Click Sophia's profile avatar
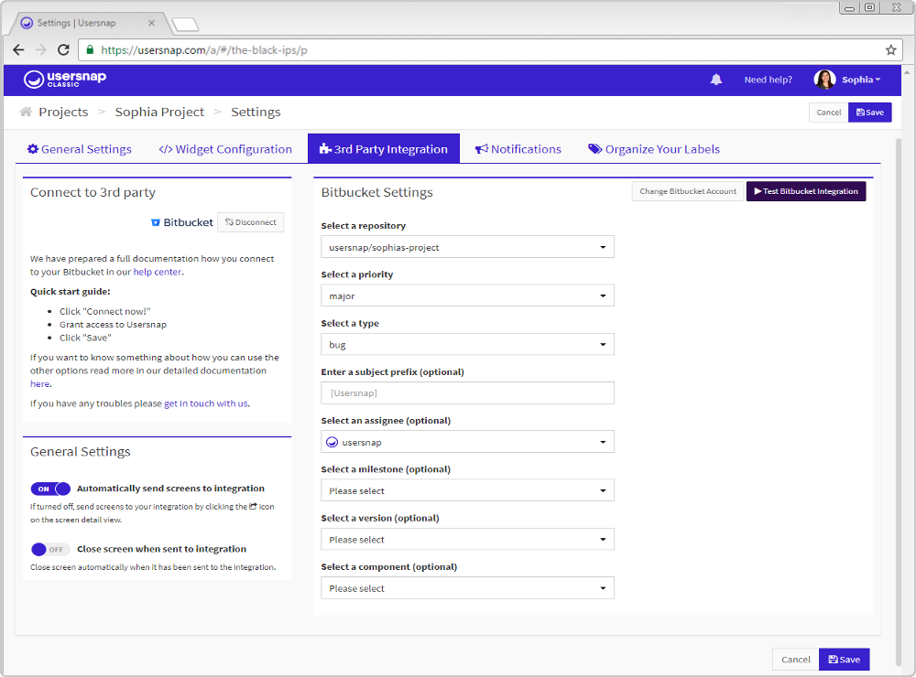 [x=824, y=80]
